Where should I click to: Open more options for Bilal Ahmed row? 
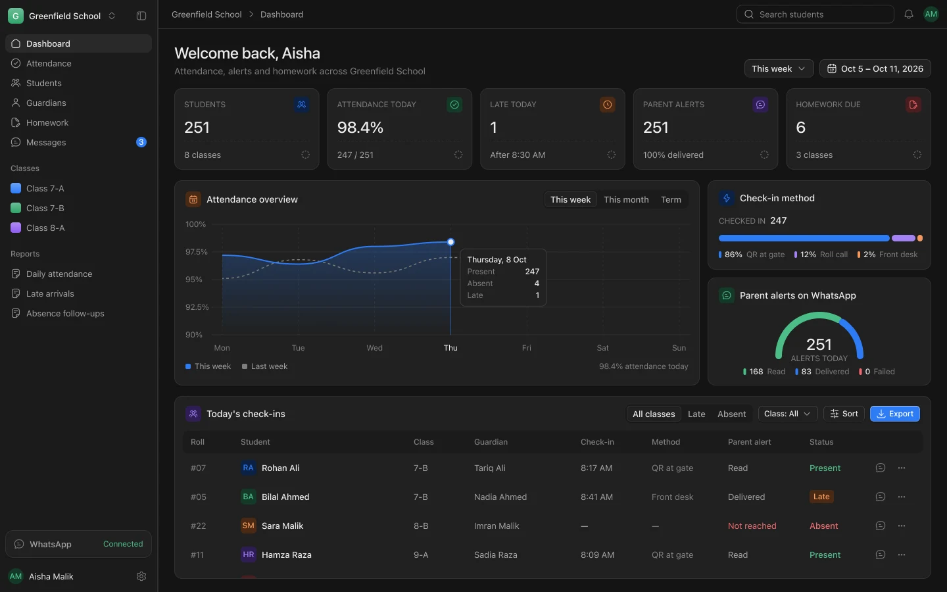(902, 497)
